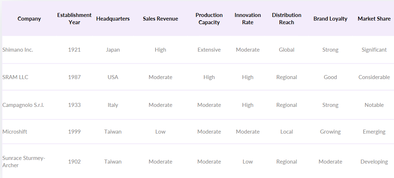394x178 pixels.
Task: Select the Distribution Reach column header
Action: point(286,19)
